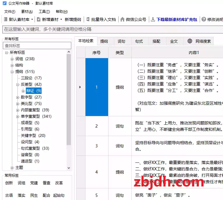Viewport: 223px width, 200px height.
Task: Open the 素材(A) menu
Action: tap(27, 12)
